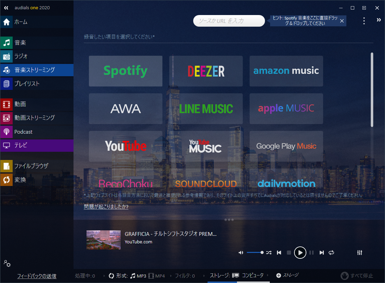Mute with the speaker volume icon

coord(241,253)
